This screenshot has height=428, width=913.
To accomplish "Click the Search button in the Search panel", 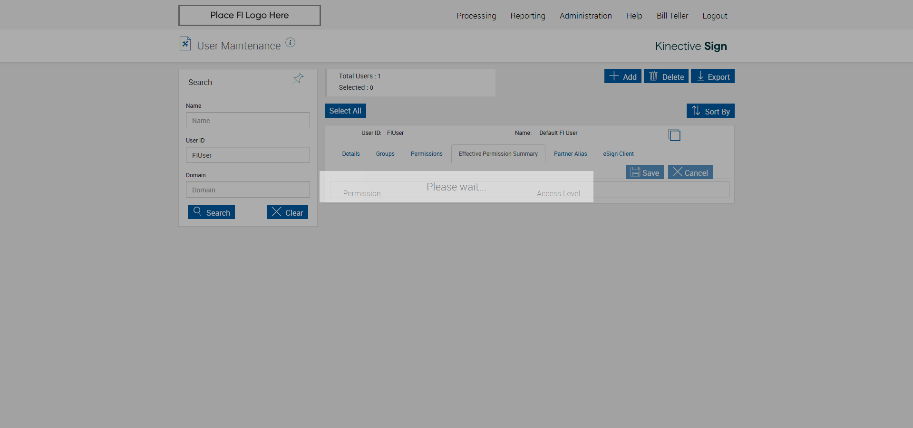I will [211, 212].
